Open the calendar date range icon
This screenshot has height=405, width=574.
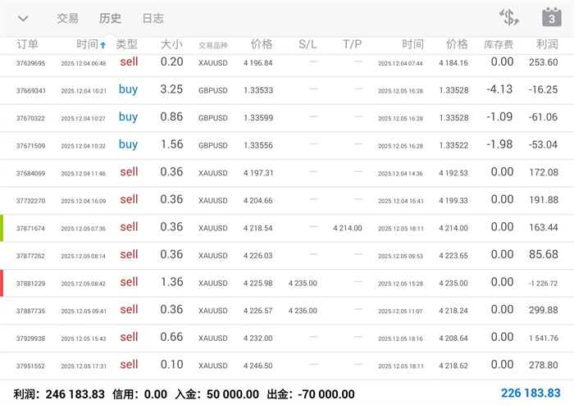click(x=551, y=17)
